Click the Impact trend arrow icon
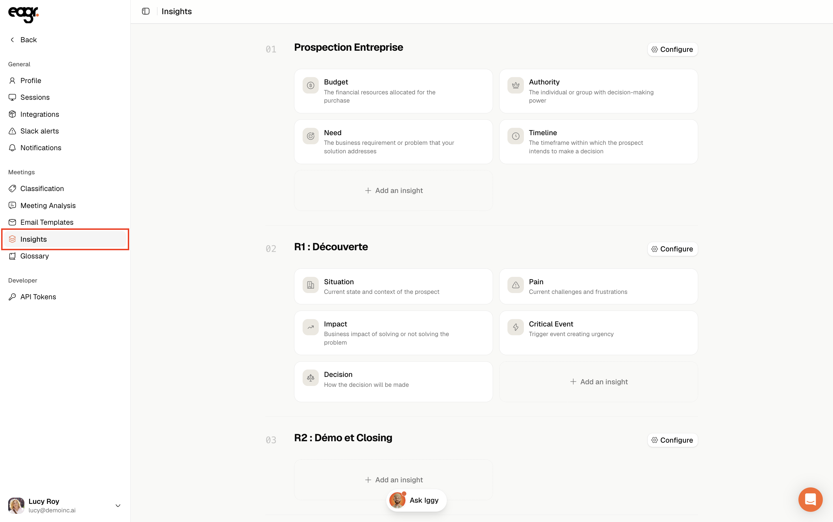The image size is (833, 522). pyautogui.click(x=311, y=327)
